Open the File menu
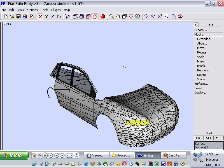 (x=4, y=10)
